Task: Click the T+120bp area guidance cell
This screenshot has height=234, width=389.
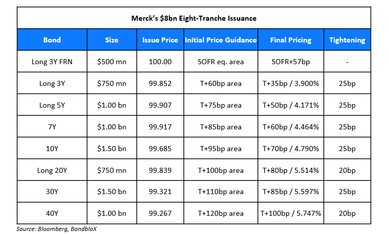Action: [x=220, y=213]
